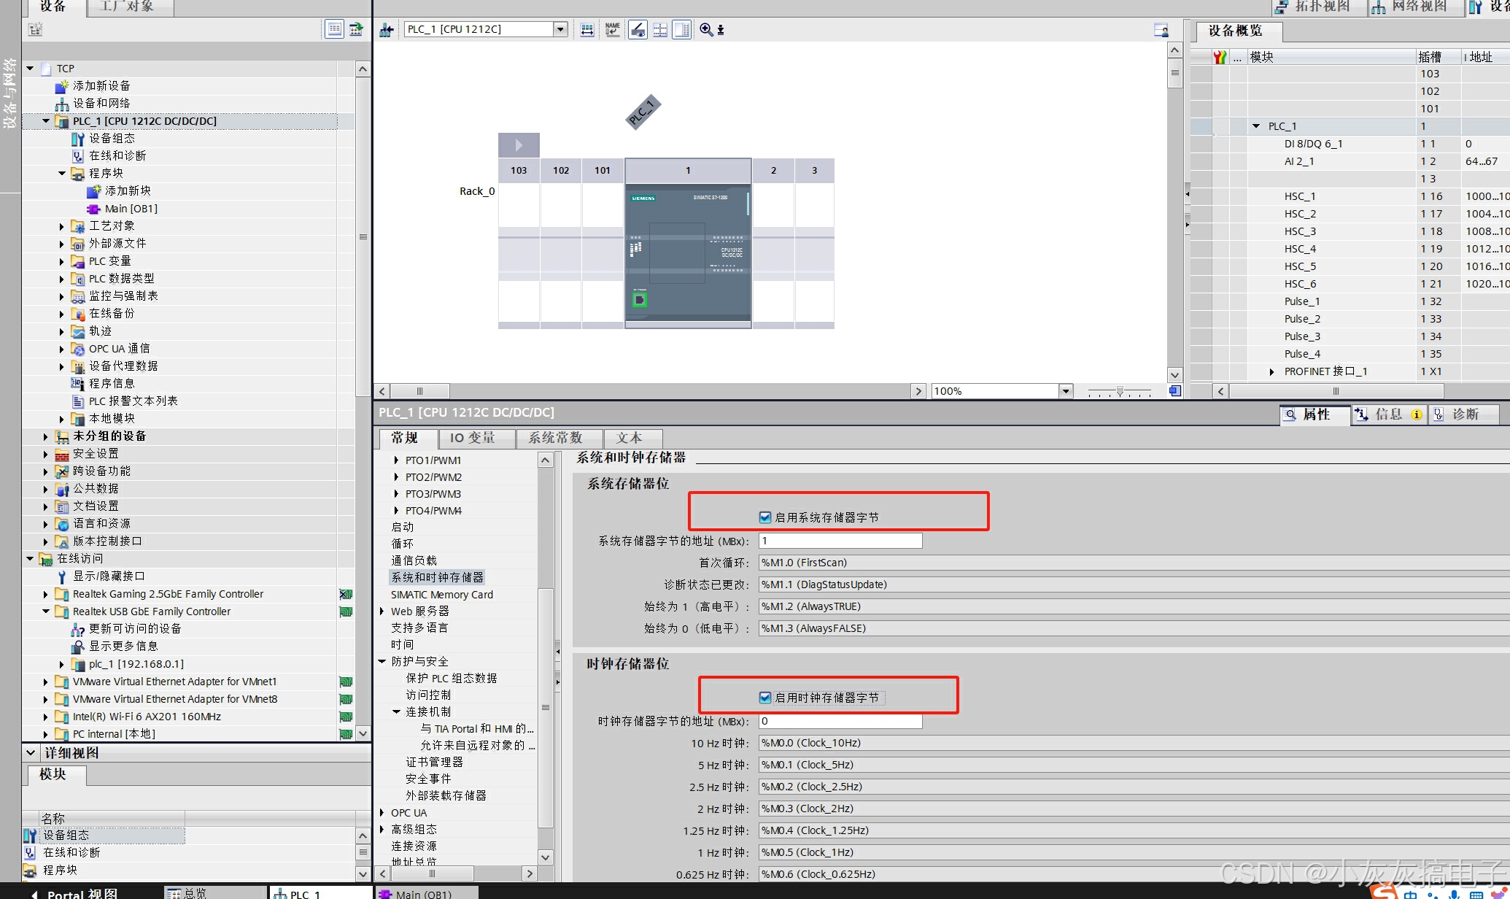Click the zoom-in magnifier icon in device view
1510x899 pixels.
706,29
